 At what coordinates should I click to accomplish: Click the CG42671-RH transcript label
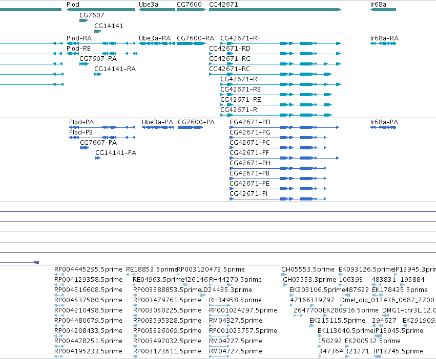(x=241, y=79)
